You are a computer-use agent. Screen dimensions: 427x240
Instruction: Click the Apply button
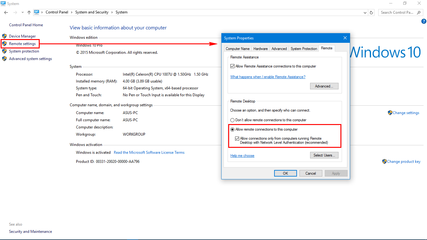336,173
